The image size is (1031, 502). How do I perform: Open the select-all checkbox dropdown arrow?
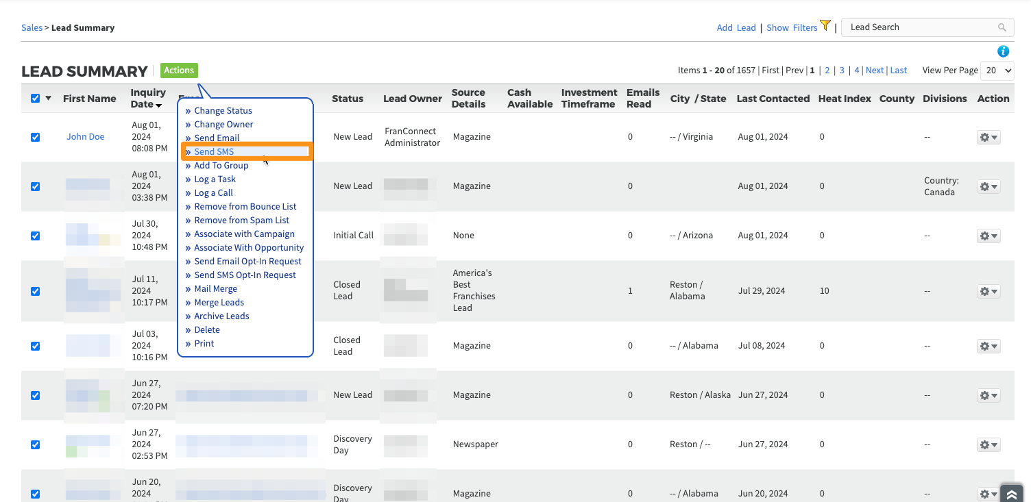click(49, 99)
